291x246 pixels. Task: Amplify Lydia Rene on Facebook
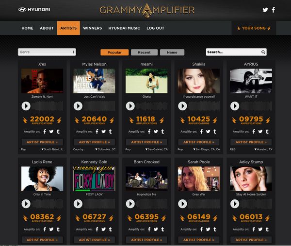point(45,229)
